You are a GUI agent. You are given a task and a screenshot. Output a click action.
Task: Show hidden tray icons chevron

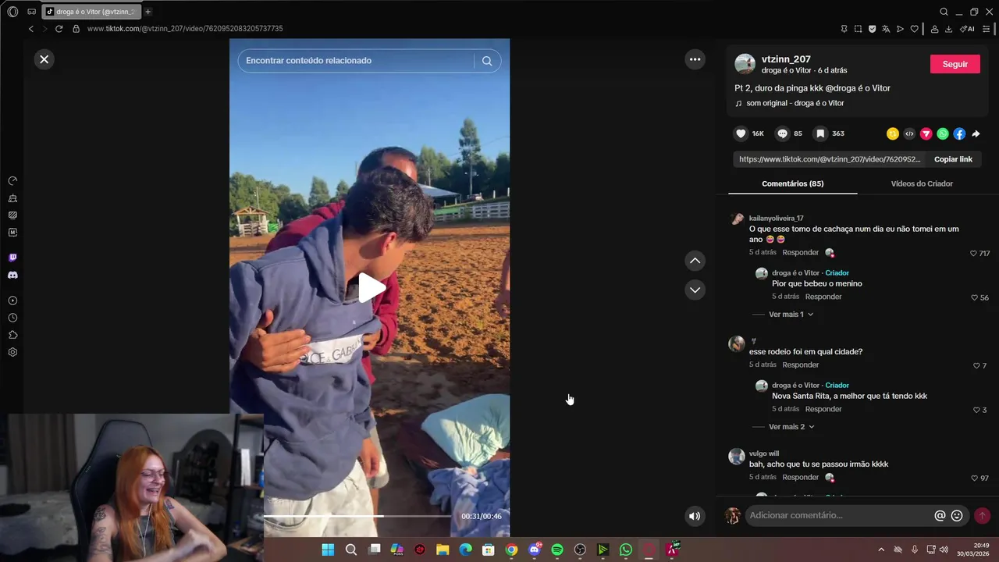(x=881, y=550)
